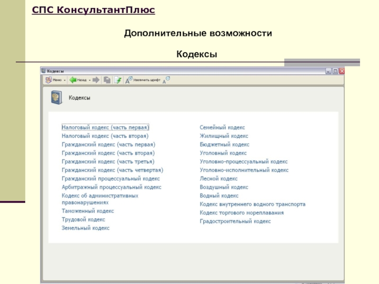Open Гражданский процессуальный кодекс
Viewport: 379px width, 284px height.
click(x=111, y=178)
